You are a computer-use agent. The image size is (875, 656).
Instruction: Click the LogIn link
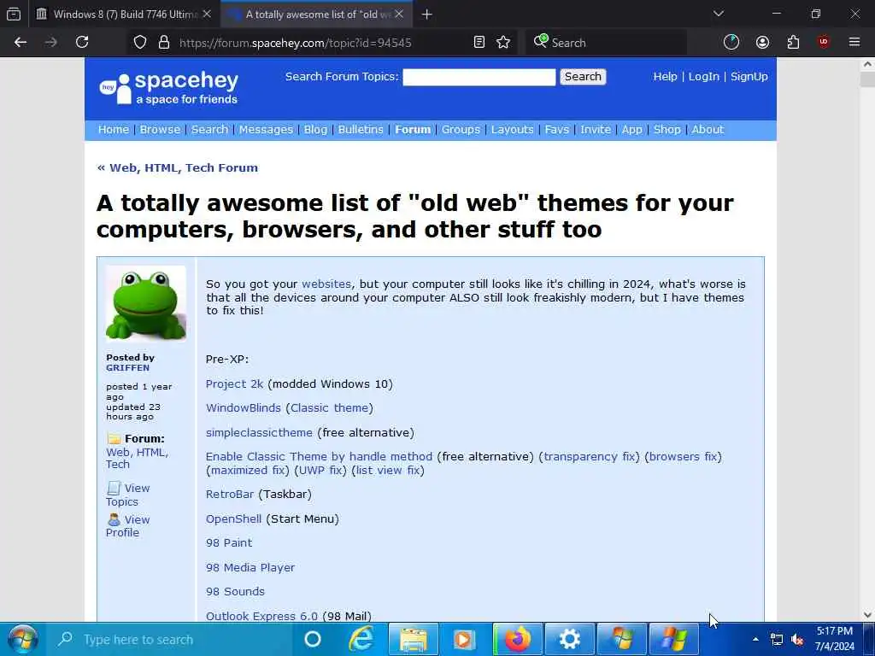tap(704, 77)
